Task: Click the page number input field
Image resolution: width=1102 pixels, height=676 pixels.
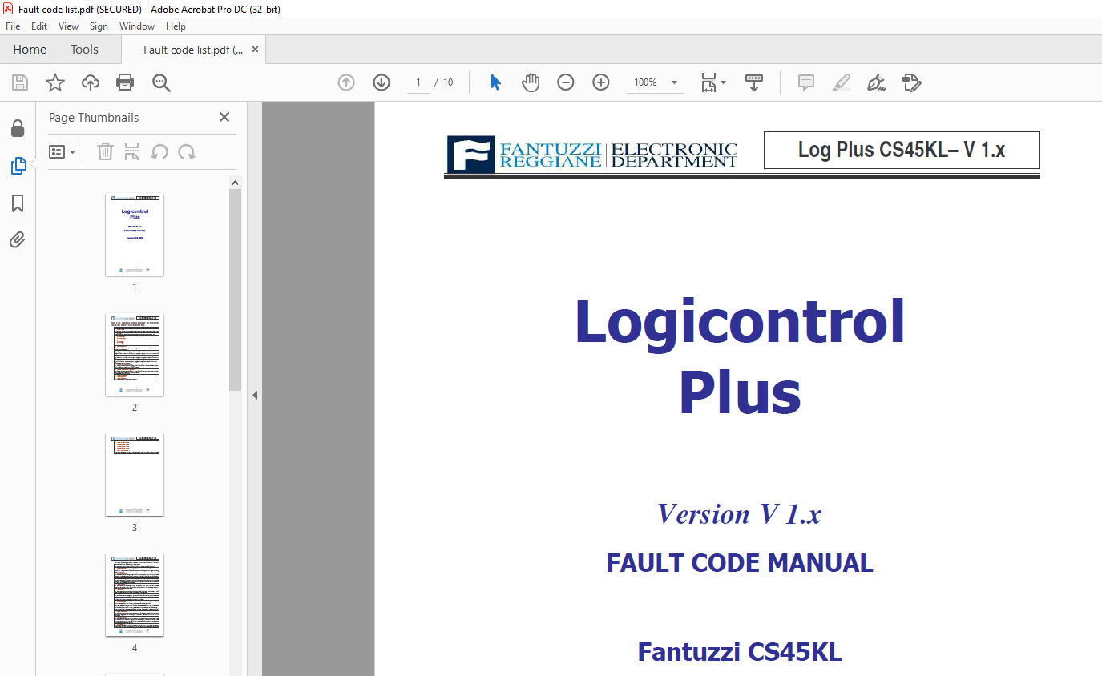Action: (418, 82)
